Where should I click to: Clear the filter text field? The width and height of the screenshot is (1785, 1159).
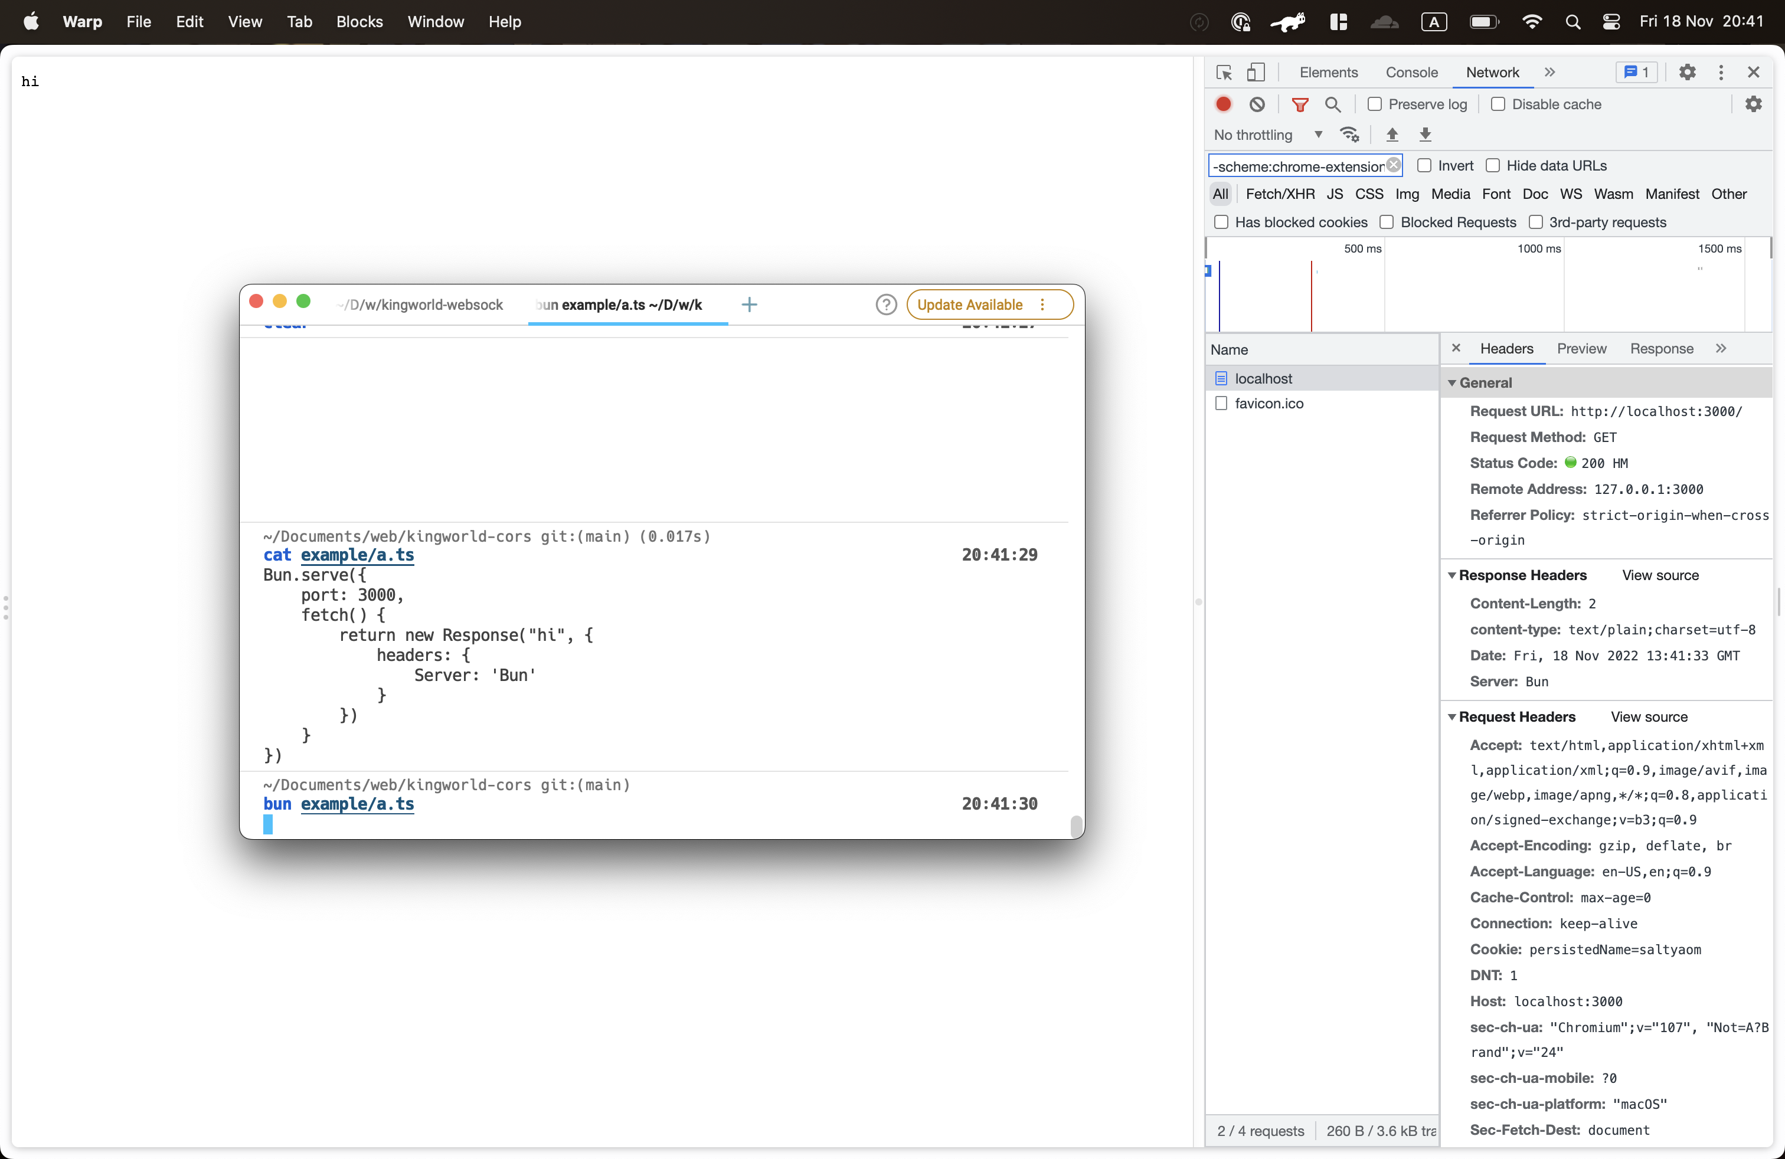(x=1392, y=165)
